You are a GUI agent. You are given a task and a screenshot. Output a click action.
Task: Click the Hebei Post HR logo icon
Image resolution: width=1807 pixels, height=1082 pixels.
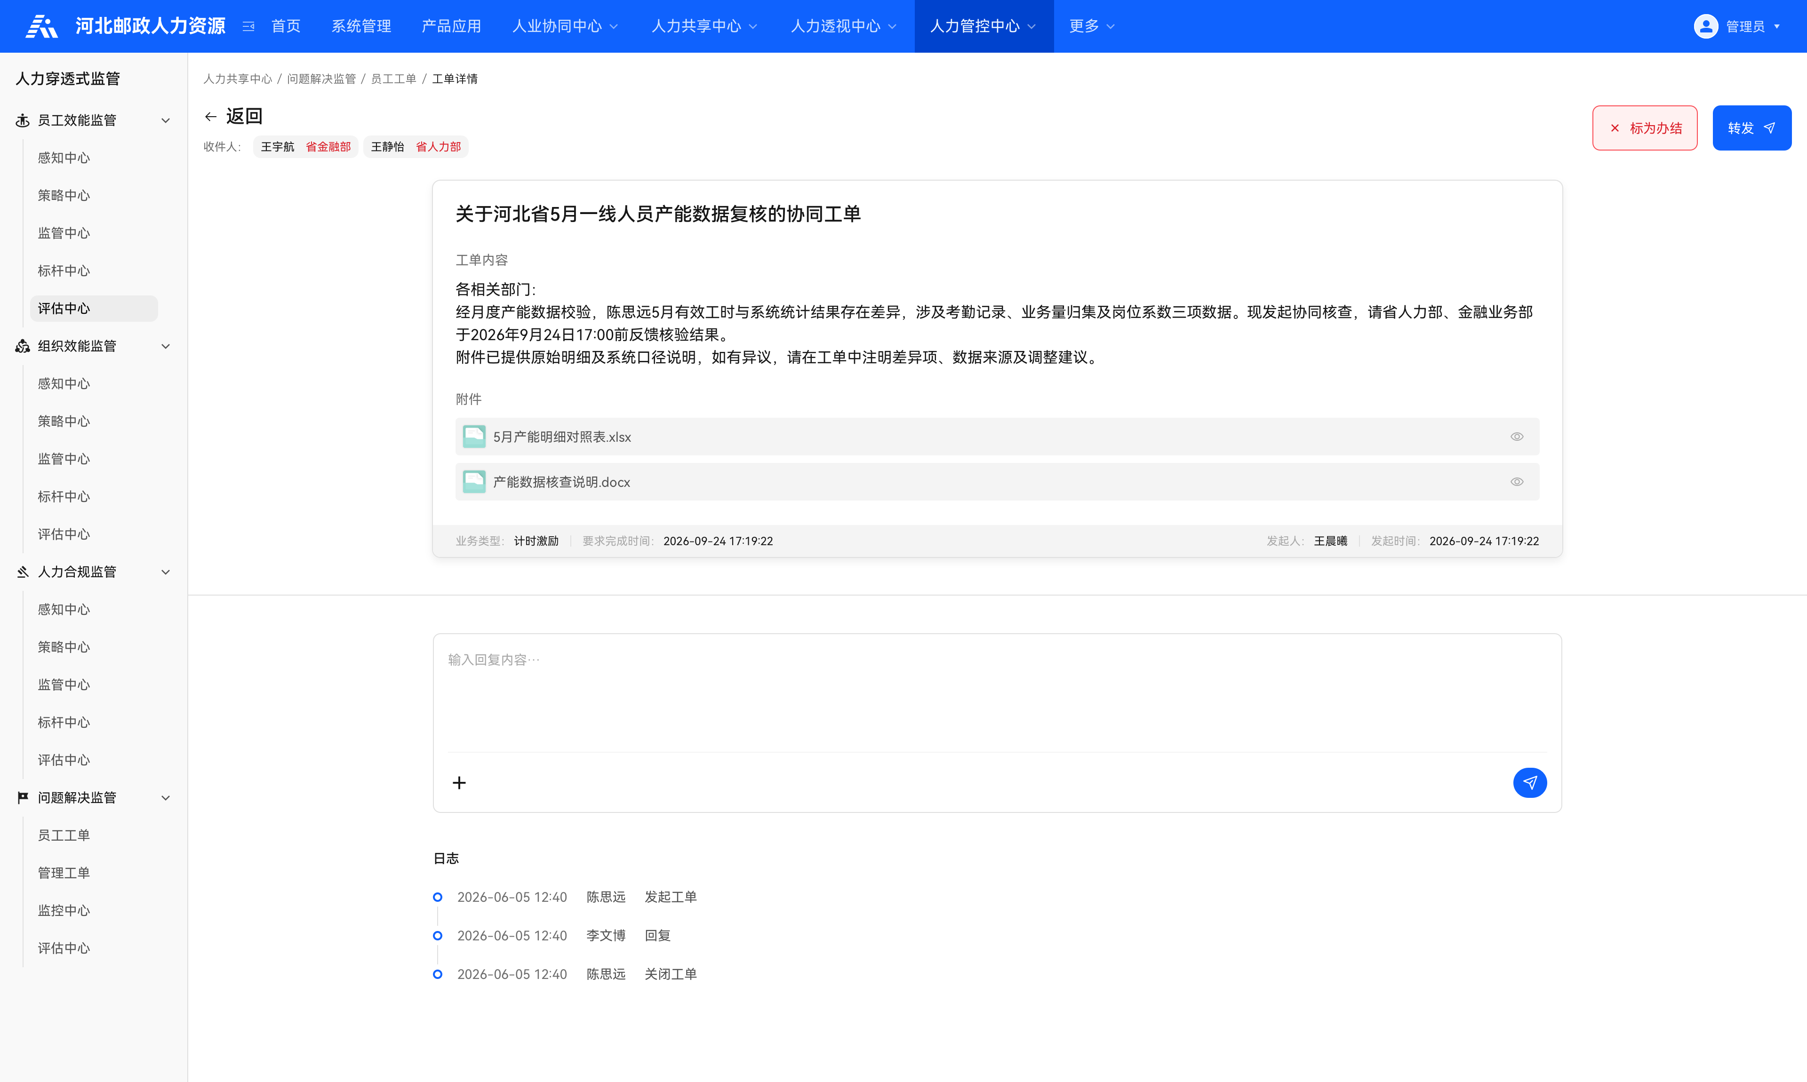[x=41, y=26]
